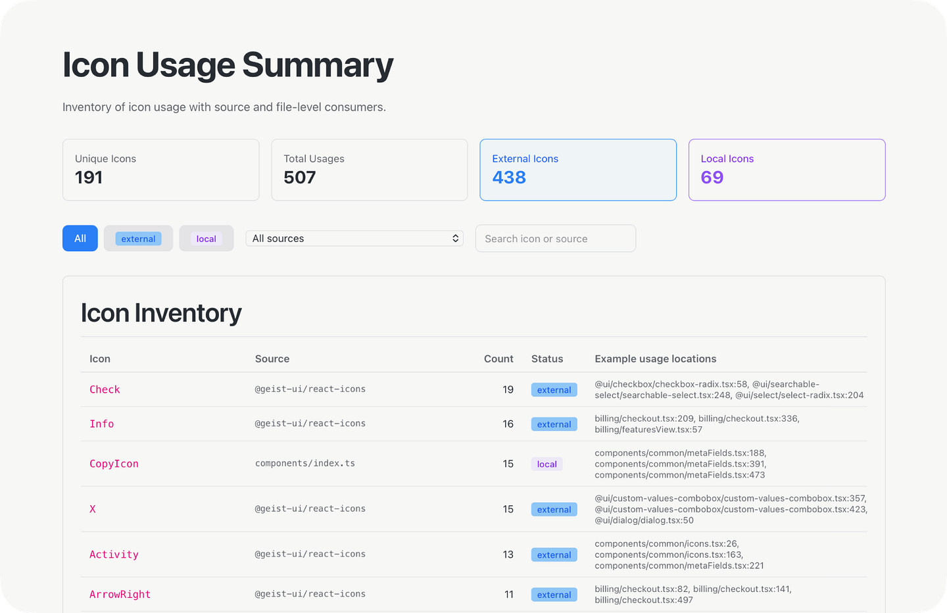Click the Example usage locations header

coord(656,358)
